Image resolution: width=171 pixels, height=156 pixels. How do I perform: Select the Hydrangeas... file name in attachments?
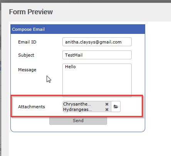pyautogui.click(x=77, y=109)
